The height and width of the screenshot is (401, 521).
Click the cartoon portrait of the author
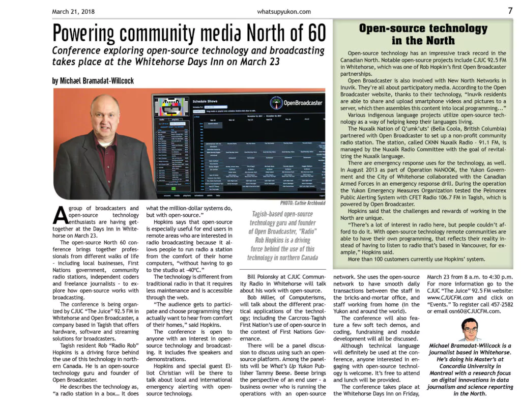point(470,330)
